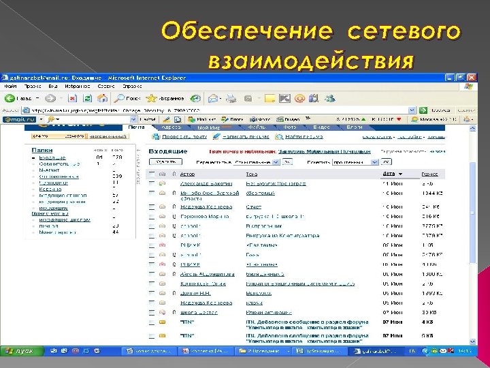Expand Mail.ru toolbar overflow chevron

click(x=308, y=119)
